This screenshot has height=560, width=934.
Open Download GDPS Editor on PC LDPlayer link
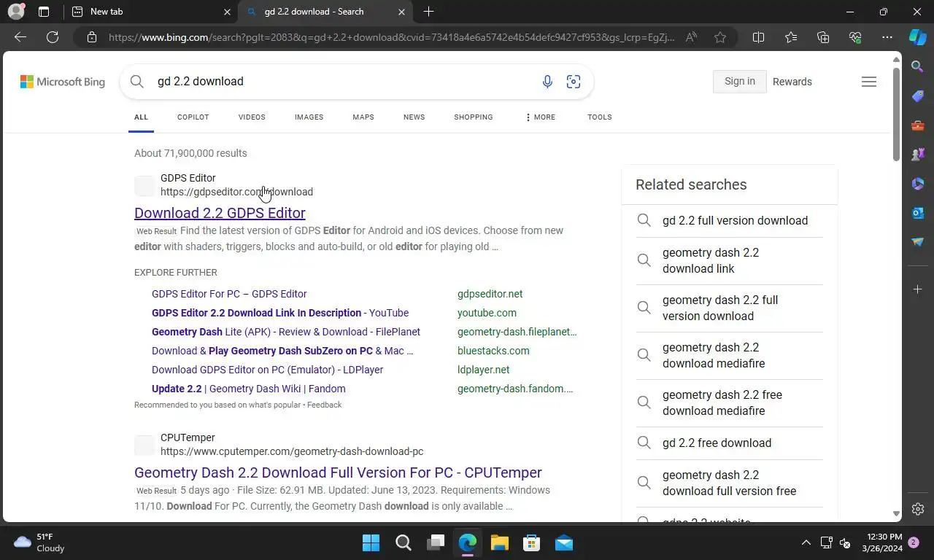click(267, 370)
